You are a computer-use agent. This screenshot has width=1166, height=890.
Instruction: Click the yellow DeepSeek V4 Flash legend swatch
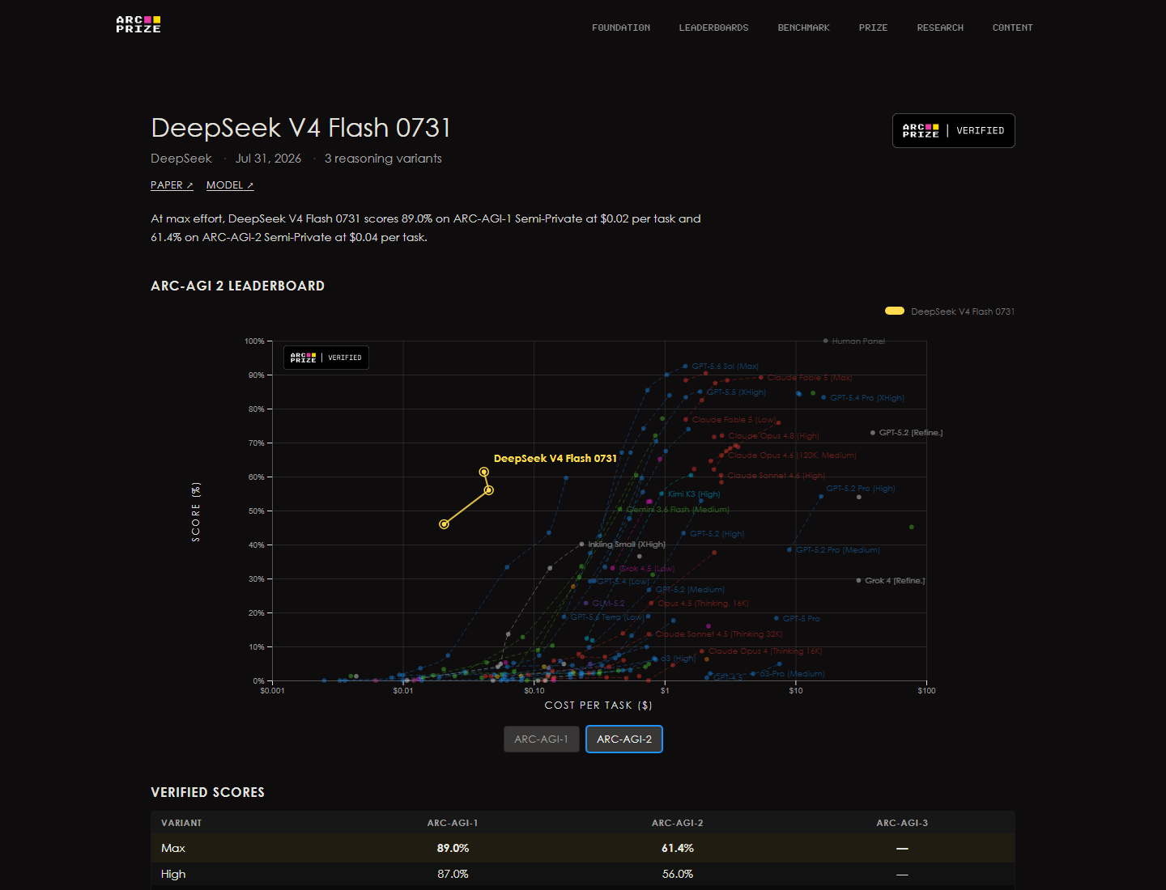(x=895, y=311)
